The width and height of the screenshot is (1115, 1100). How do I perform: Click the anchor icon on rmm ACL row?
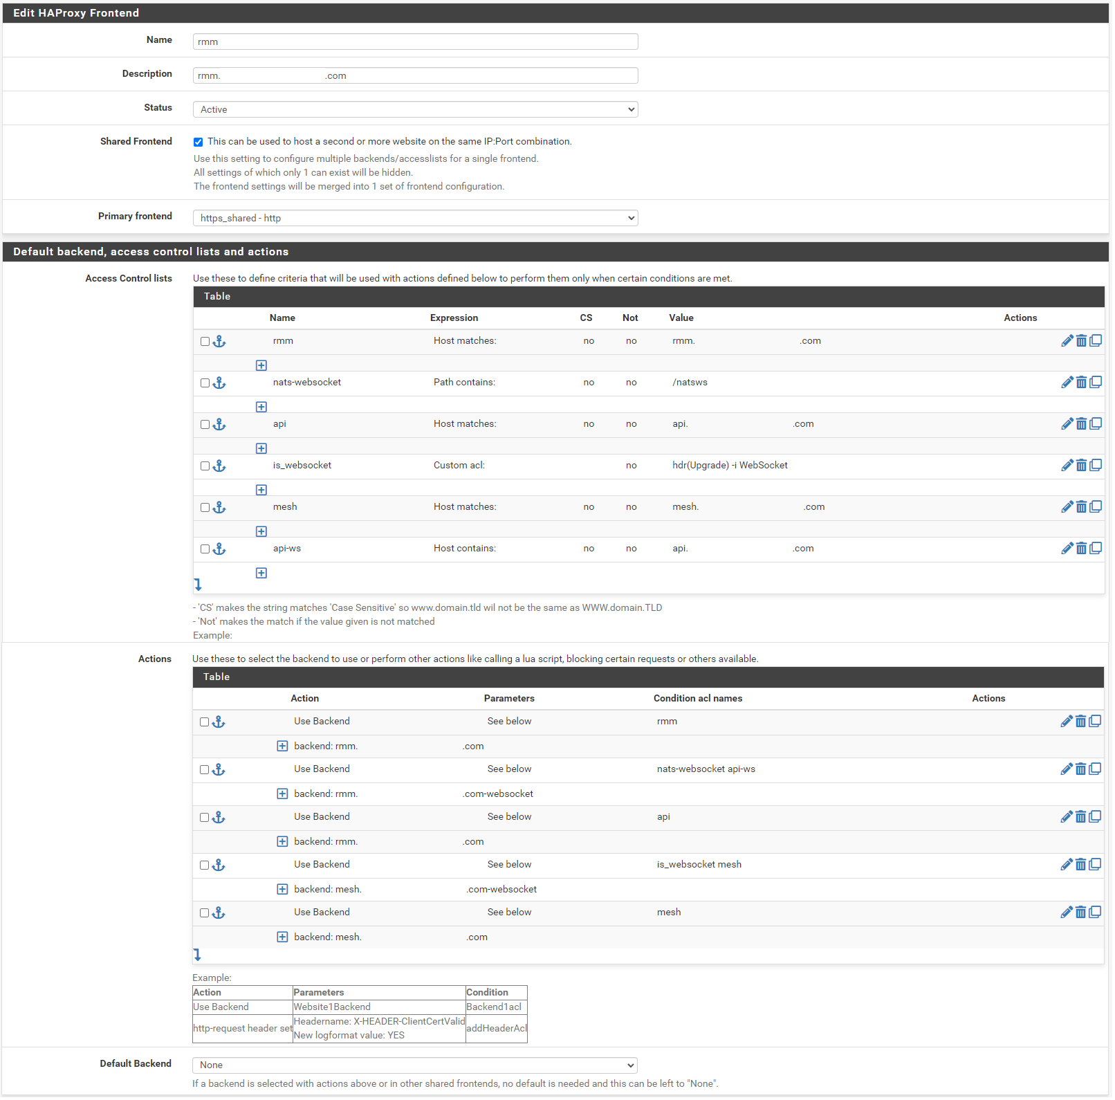coord(219,341)
